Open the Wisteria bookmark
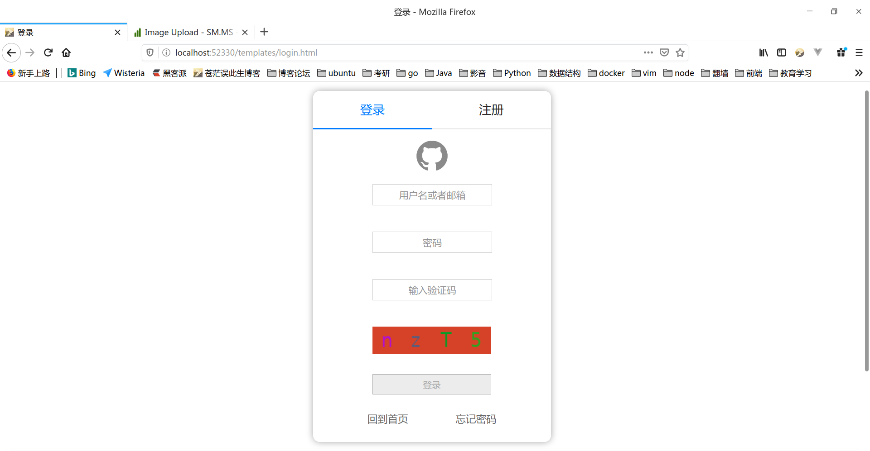 click(124, 73)
